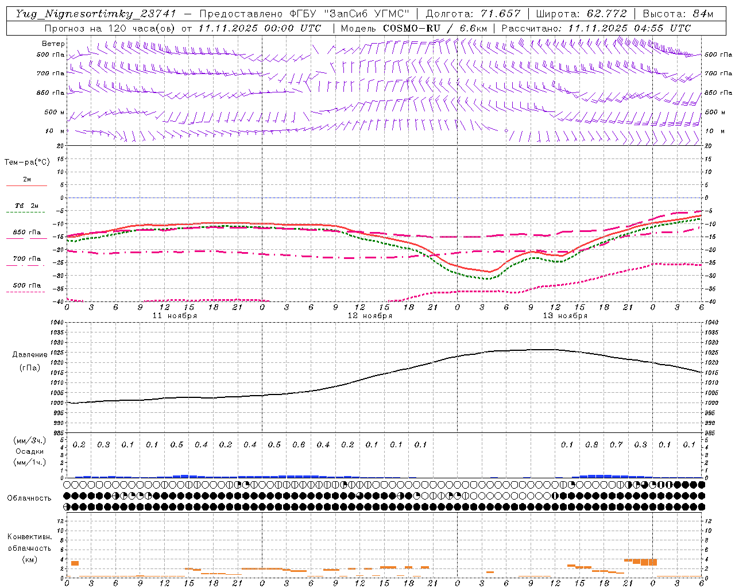Screen dimensions: 735x588
Task: Click the Давление panel label
Action: (30, 355)
